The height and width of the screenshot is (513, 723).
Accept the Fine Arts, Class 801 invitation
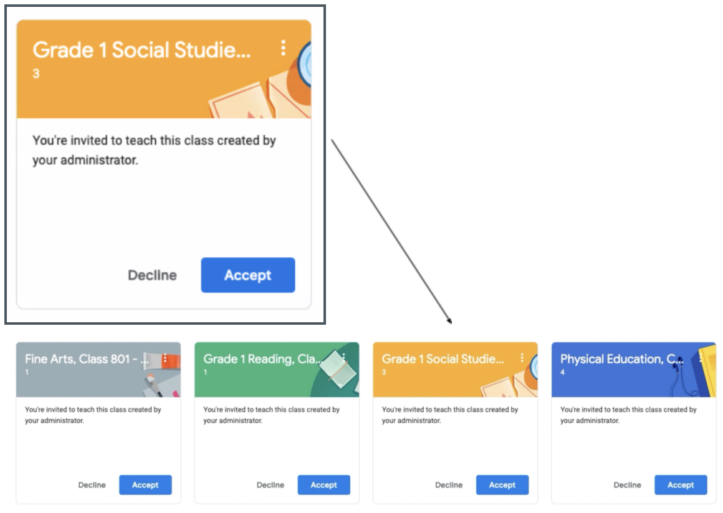coord(145,485)
